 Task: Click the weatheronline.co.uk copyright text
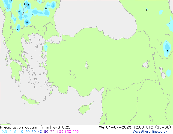150,132
